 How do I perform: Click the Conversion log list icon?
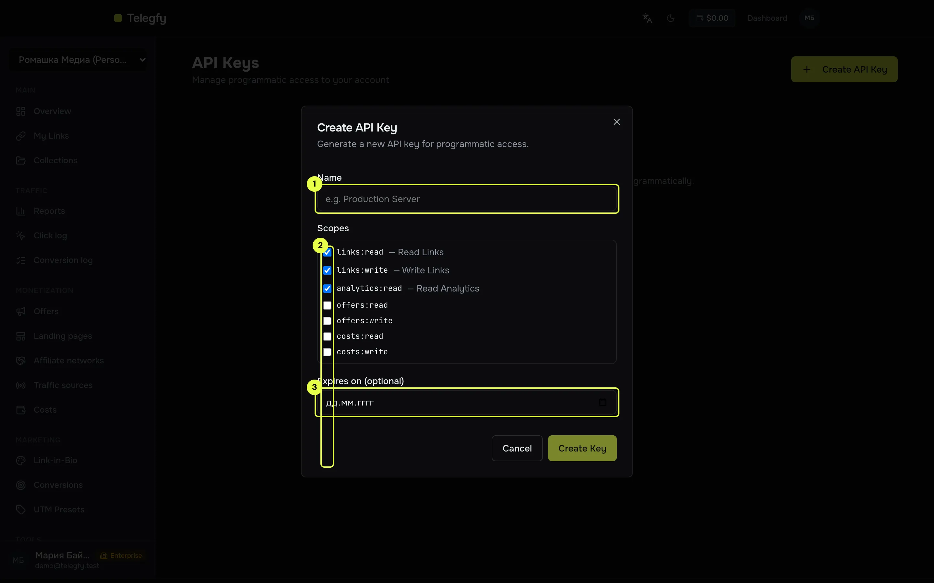(21, 260)
